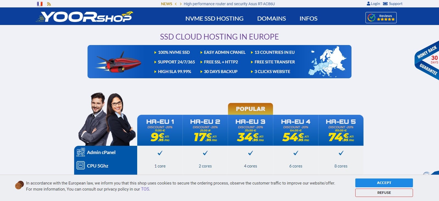This screenshot has width=439, height=201.
Task: Open the Asus RT-AC86U news headline
Action: tap(229, 4)
